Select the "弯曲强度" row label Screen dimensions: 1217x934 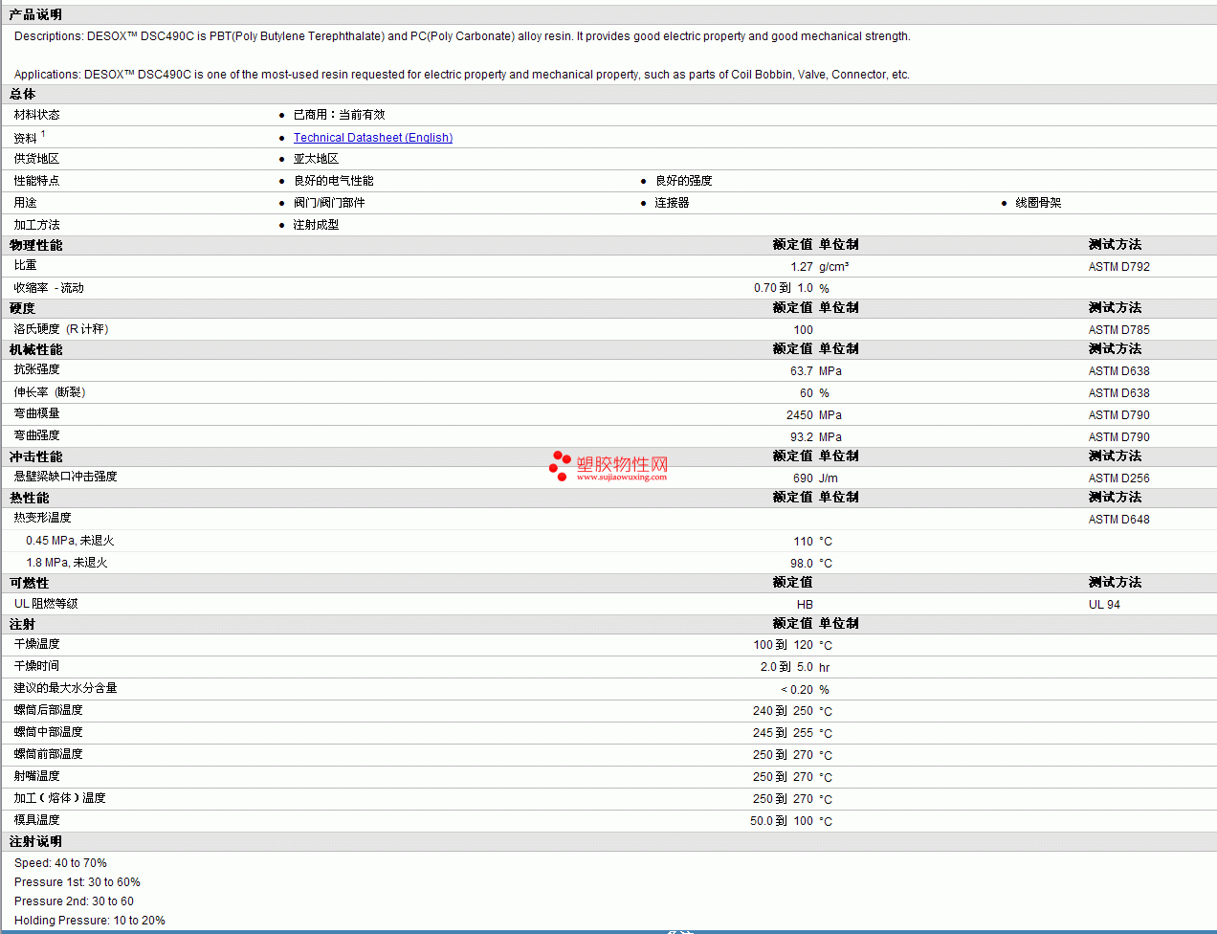pos(36,435)
